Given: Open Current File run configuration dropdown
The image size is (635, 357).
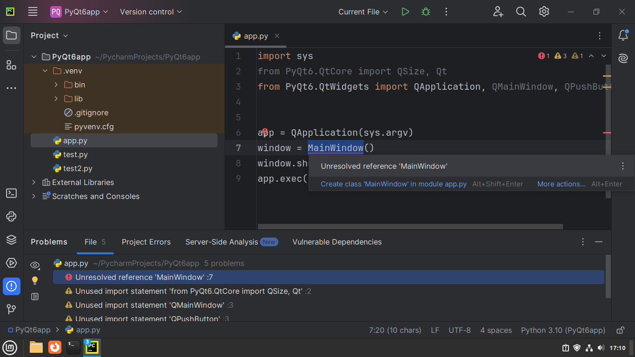Looking at the screenshot, I should click(x=363, y=12).
